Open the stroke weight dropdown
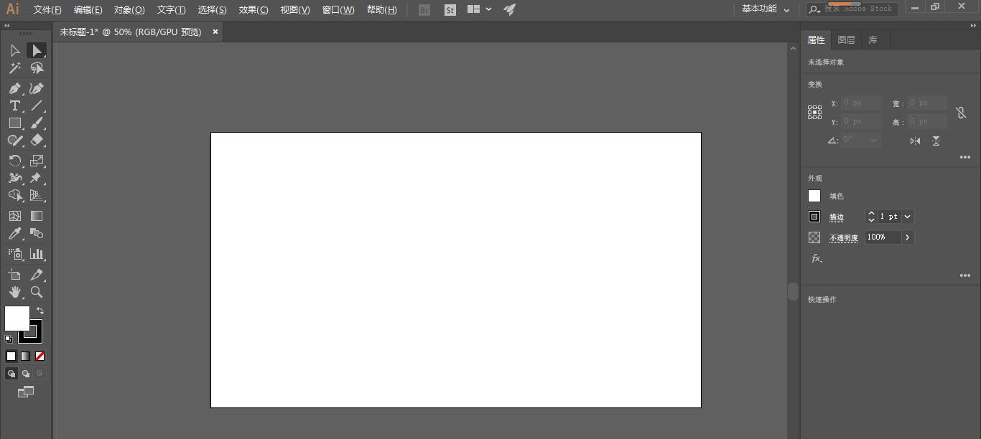The height and width of the screenshot is (439, 981). (x=908, y=217)
